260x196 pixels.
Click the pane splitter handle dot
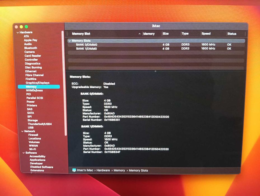(155, 71)
